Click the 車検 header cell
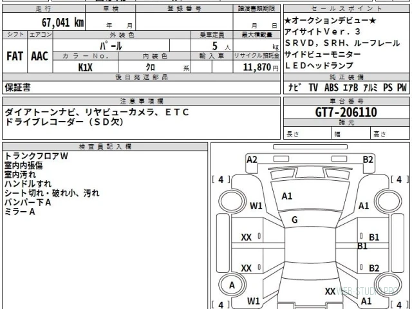Screen dimensions: 412x309 click(x=111, y=8)
